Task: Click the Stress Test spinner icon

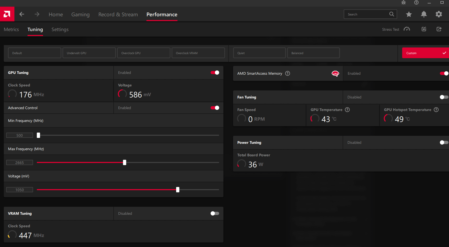Action: click(407, 29)
